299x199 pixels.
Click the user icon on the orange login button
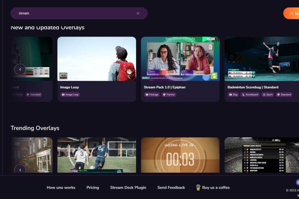(x=291, y=13)
